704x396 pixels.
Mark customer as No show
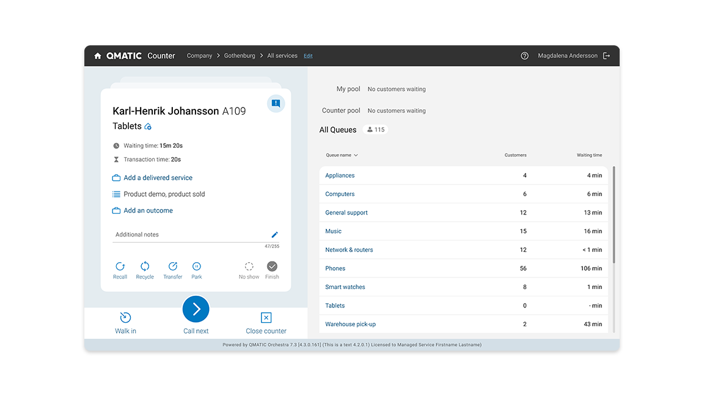point(249,270)
